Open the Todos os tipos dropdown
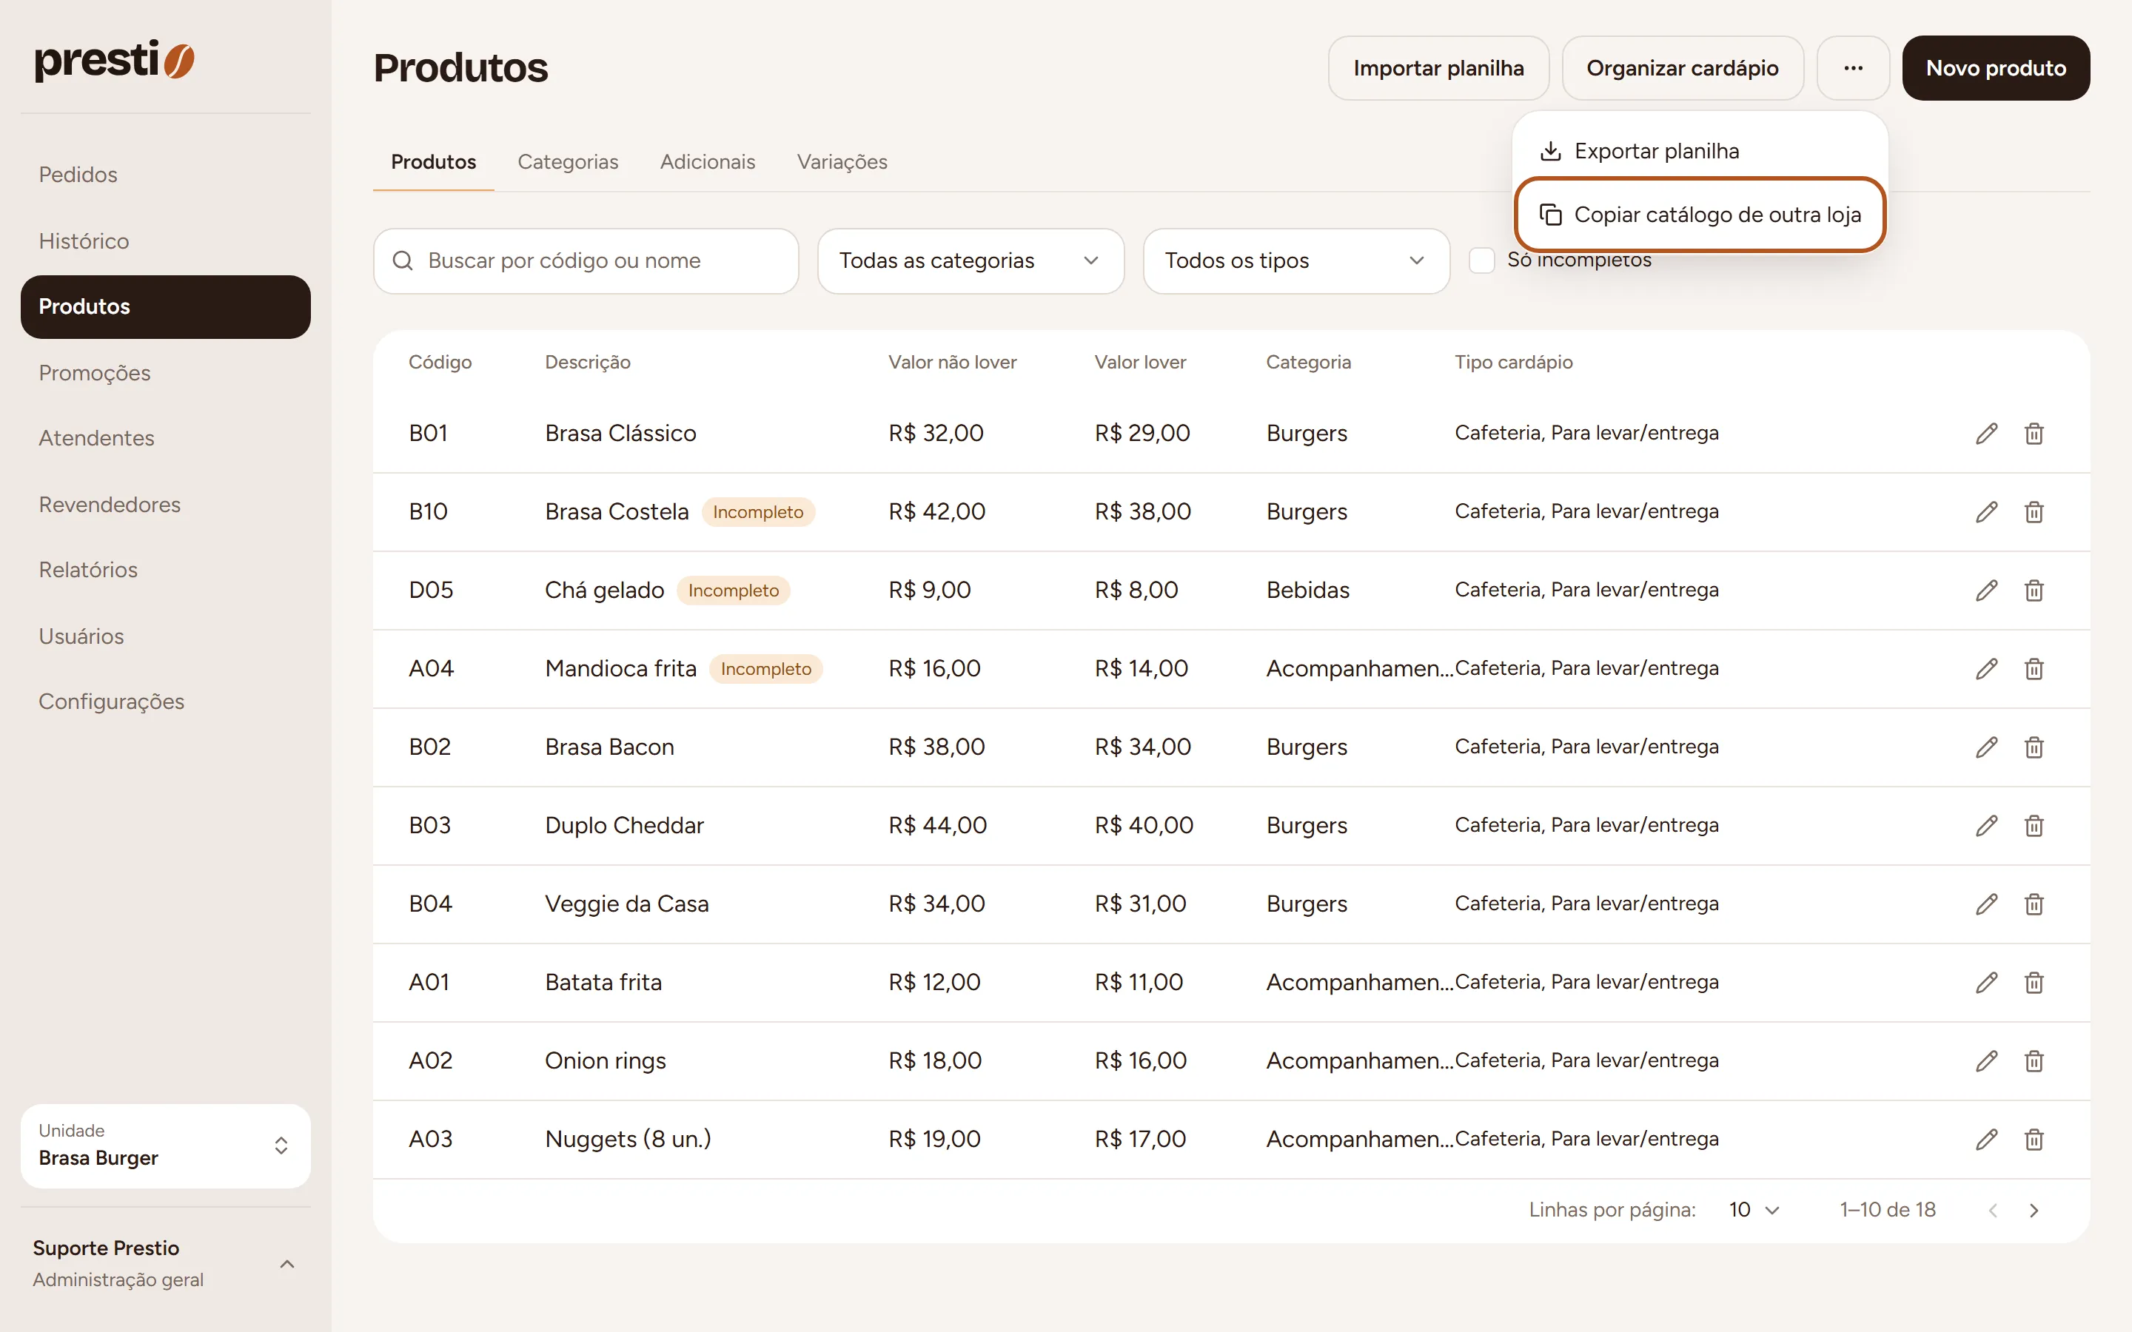Viewport: 2132px width, 1332px height. point(1296,260)
